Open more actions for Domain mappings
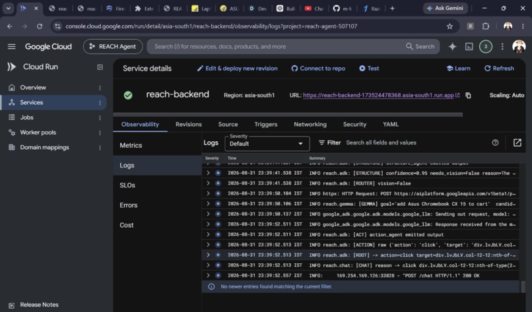The image size is (532, 312). click(100, 148)
